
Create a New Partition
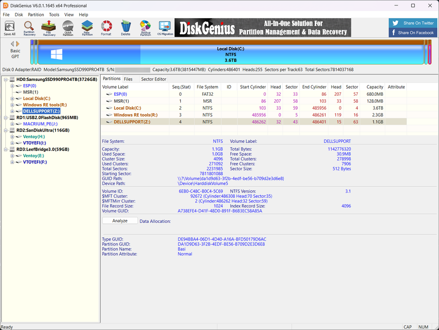coord(87,28)
